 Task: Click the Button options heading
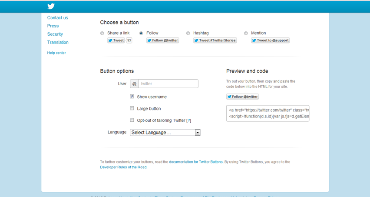point(117,71)
